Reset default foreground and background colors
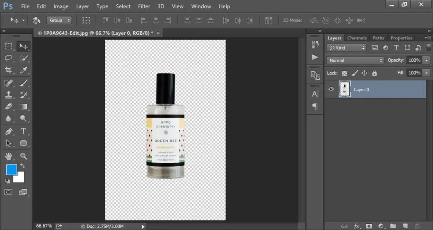This screenshot has height=230, width=433. click(8, 181)
